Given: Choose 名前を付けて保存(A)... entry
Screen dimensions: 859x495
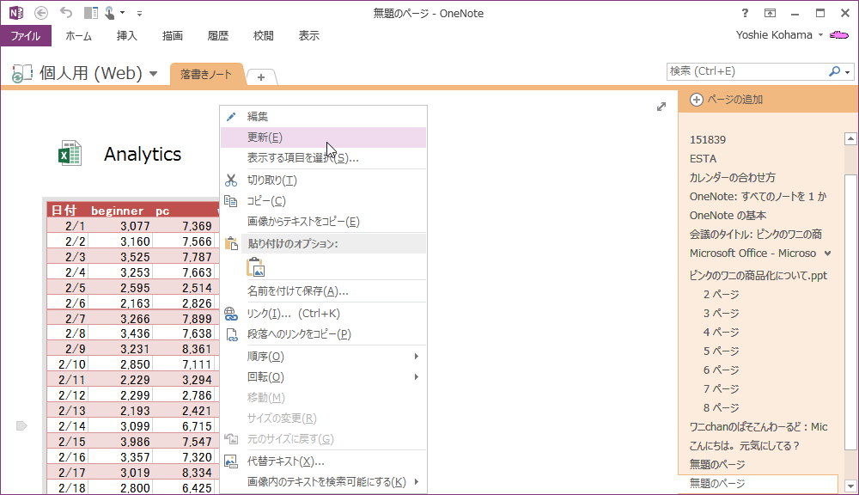Looking at the screenshot, I should point(323,291).
